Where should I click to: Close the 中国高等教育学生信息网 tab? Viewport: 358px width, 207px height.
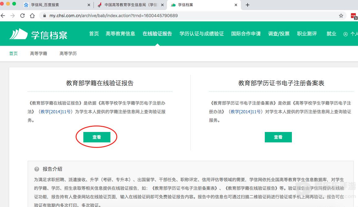(162, 5)
